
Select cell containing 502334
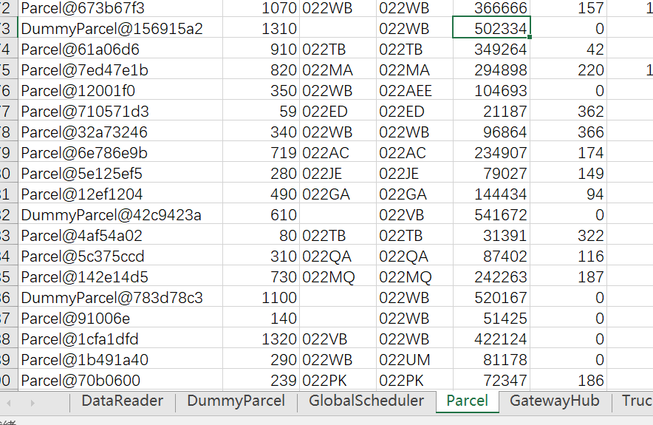pyautogui.click(x=491, y=27)
